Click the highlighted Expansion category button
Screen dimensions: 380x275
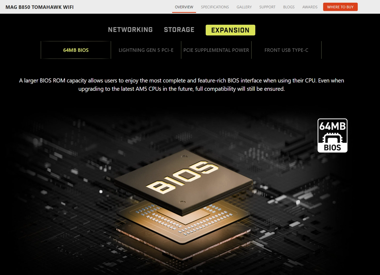230,30
